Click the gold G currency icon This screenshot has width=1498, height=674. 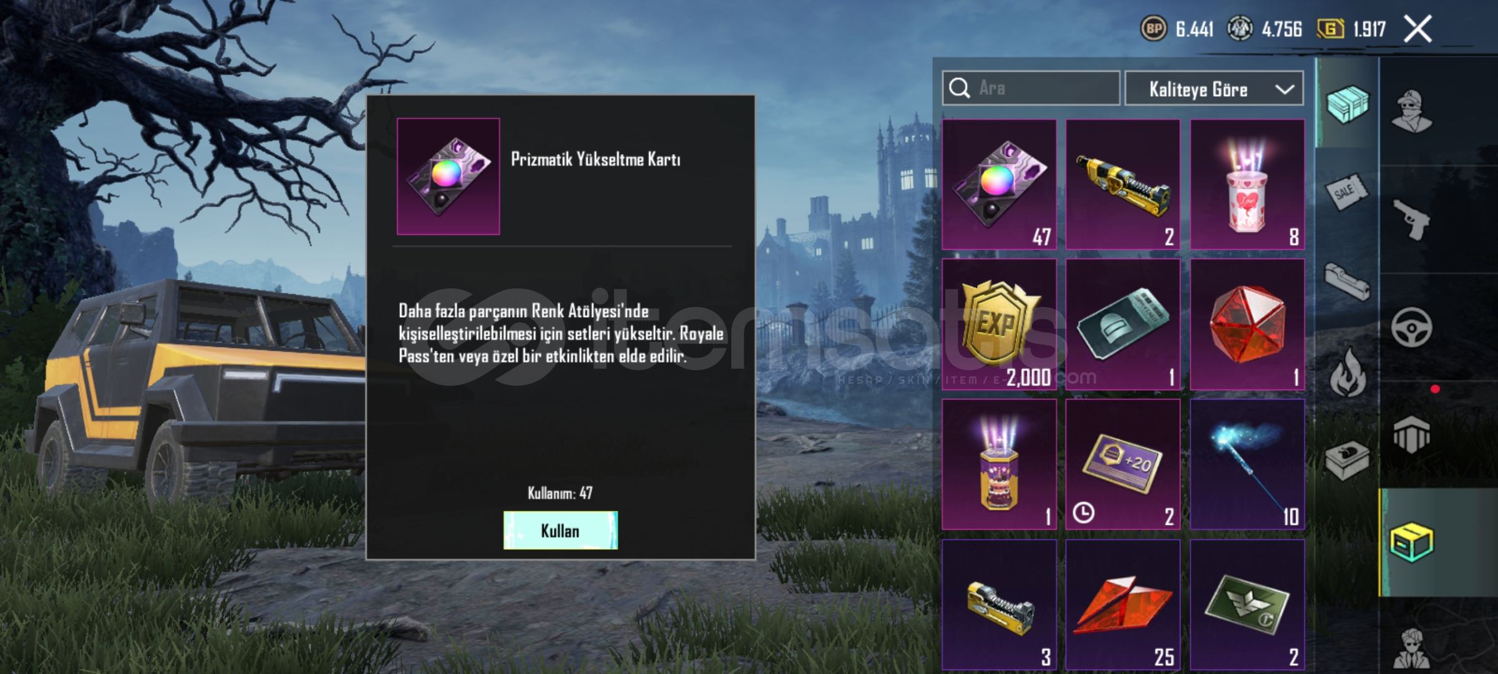pyautogui.click(x=1330, y=29)
